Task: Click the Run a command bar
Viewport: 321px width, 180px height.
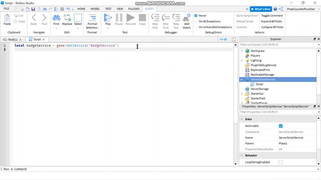Action: pos(159,169)
